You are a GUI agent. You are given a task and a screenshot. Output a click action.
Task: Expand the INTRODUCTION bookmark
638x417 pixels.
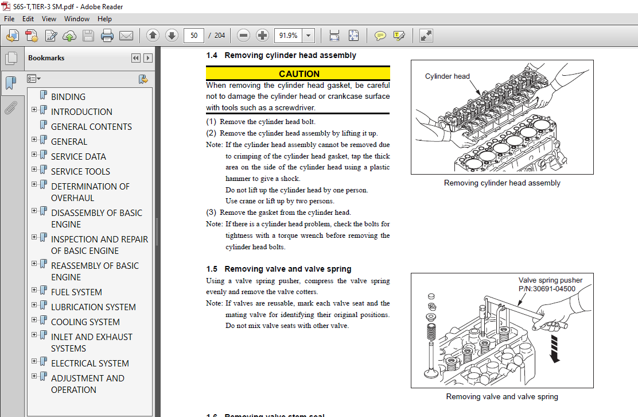34,110
